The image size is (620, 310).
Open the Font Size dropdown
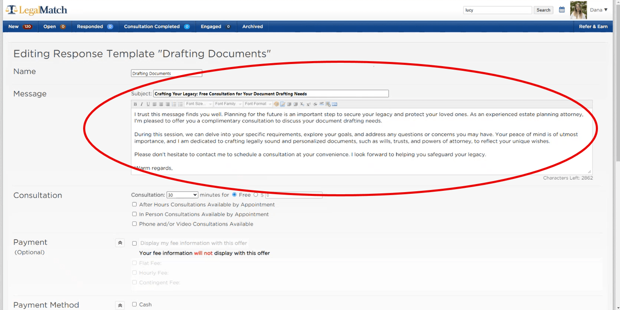198,104
